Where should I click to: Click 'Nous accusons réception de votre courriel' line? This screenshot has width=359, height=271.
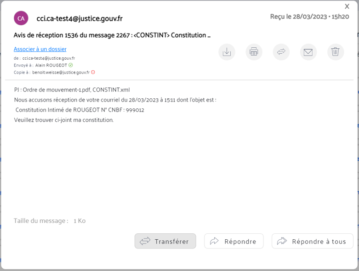pyautogui.click(x=115, y=100)
